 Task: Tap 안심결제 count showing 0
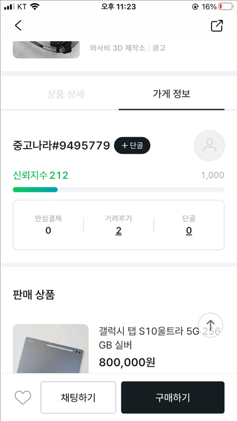tap(48, 231)
